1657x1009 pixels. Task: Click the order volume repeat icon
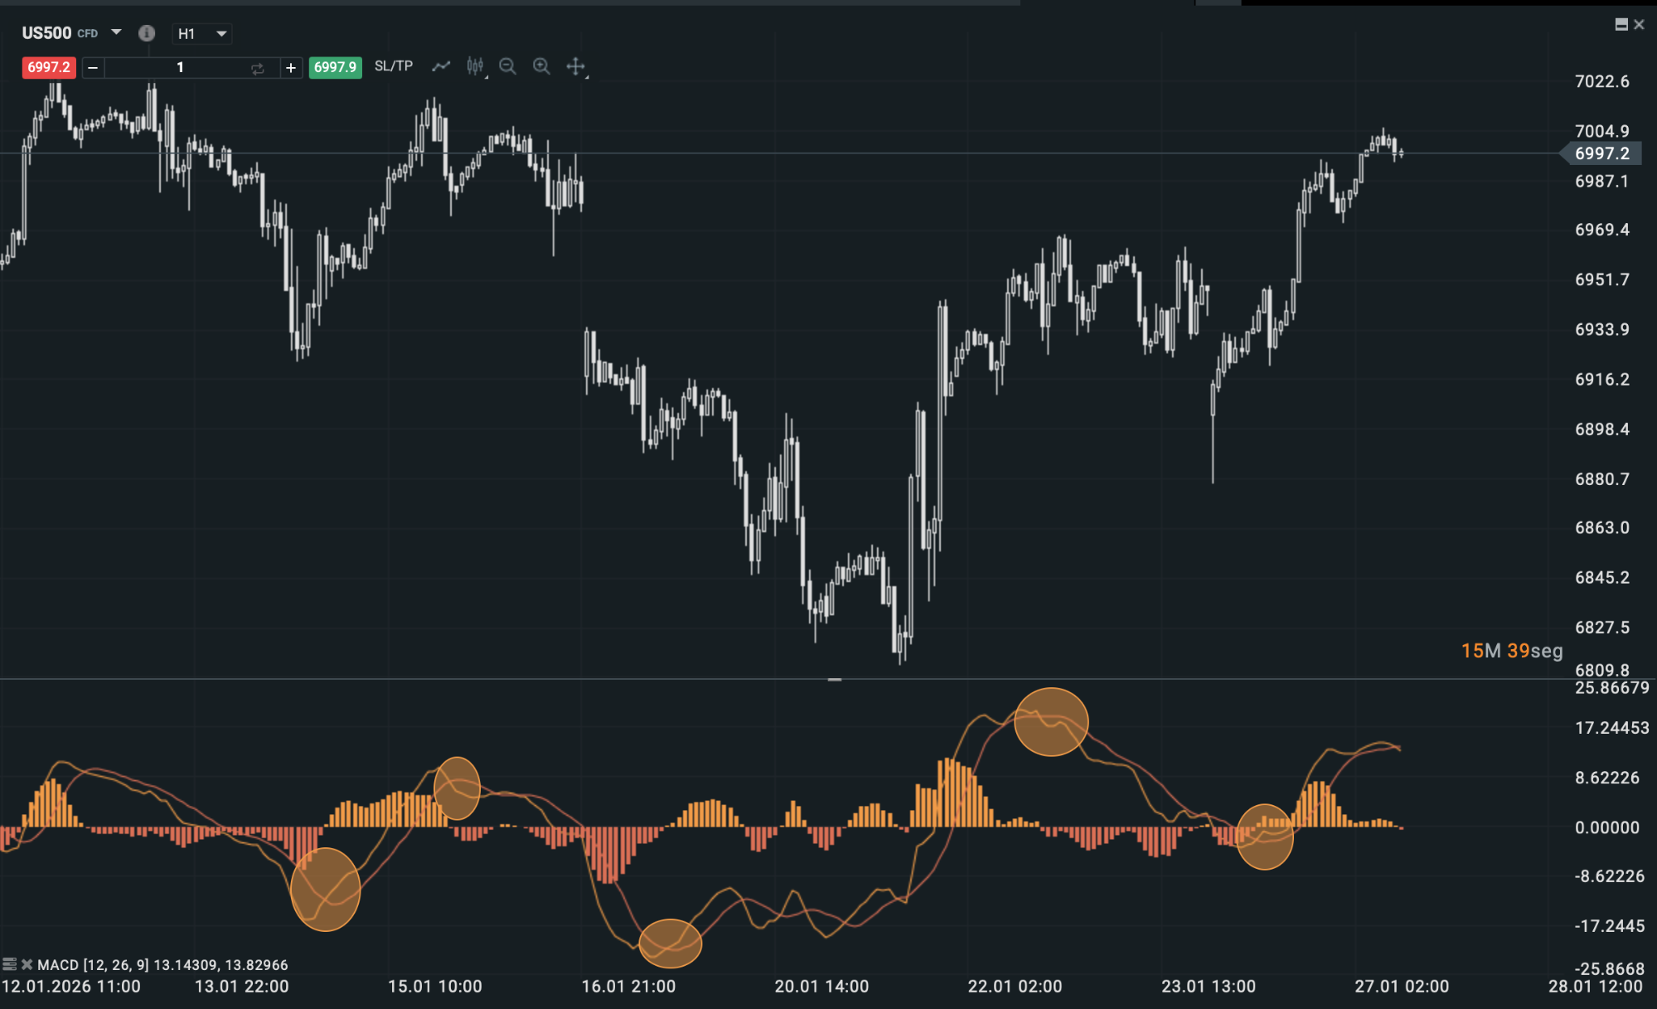[x=257, y=67]
